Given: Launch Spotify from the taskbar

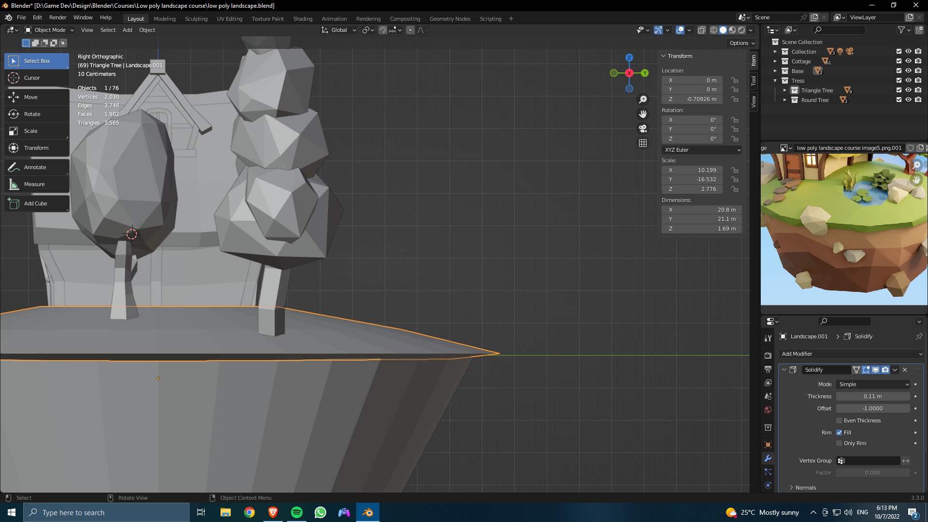Looking at the screenshot, I should [296, 512].
